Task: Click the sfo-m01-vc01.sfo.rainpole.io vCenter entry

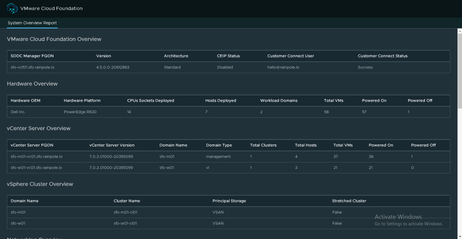Action: [37, 157]
